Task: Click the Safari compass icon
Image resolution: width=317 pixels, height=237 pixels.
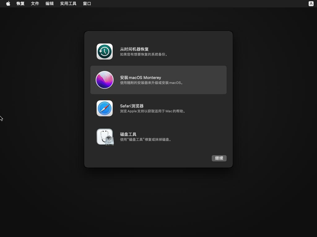Action: pos(105,108)
